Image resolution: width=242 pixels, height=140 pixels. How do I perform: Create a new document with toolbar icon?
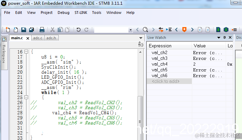[8, 29]
